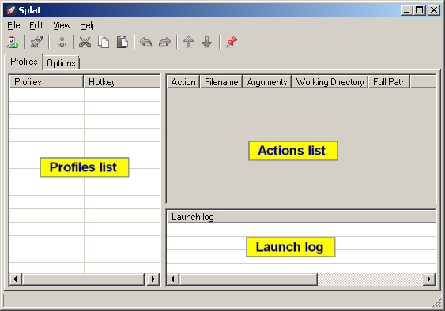
Task: Click the Profiles column header
Action: pyautogui.click(x=47, y=82)
